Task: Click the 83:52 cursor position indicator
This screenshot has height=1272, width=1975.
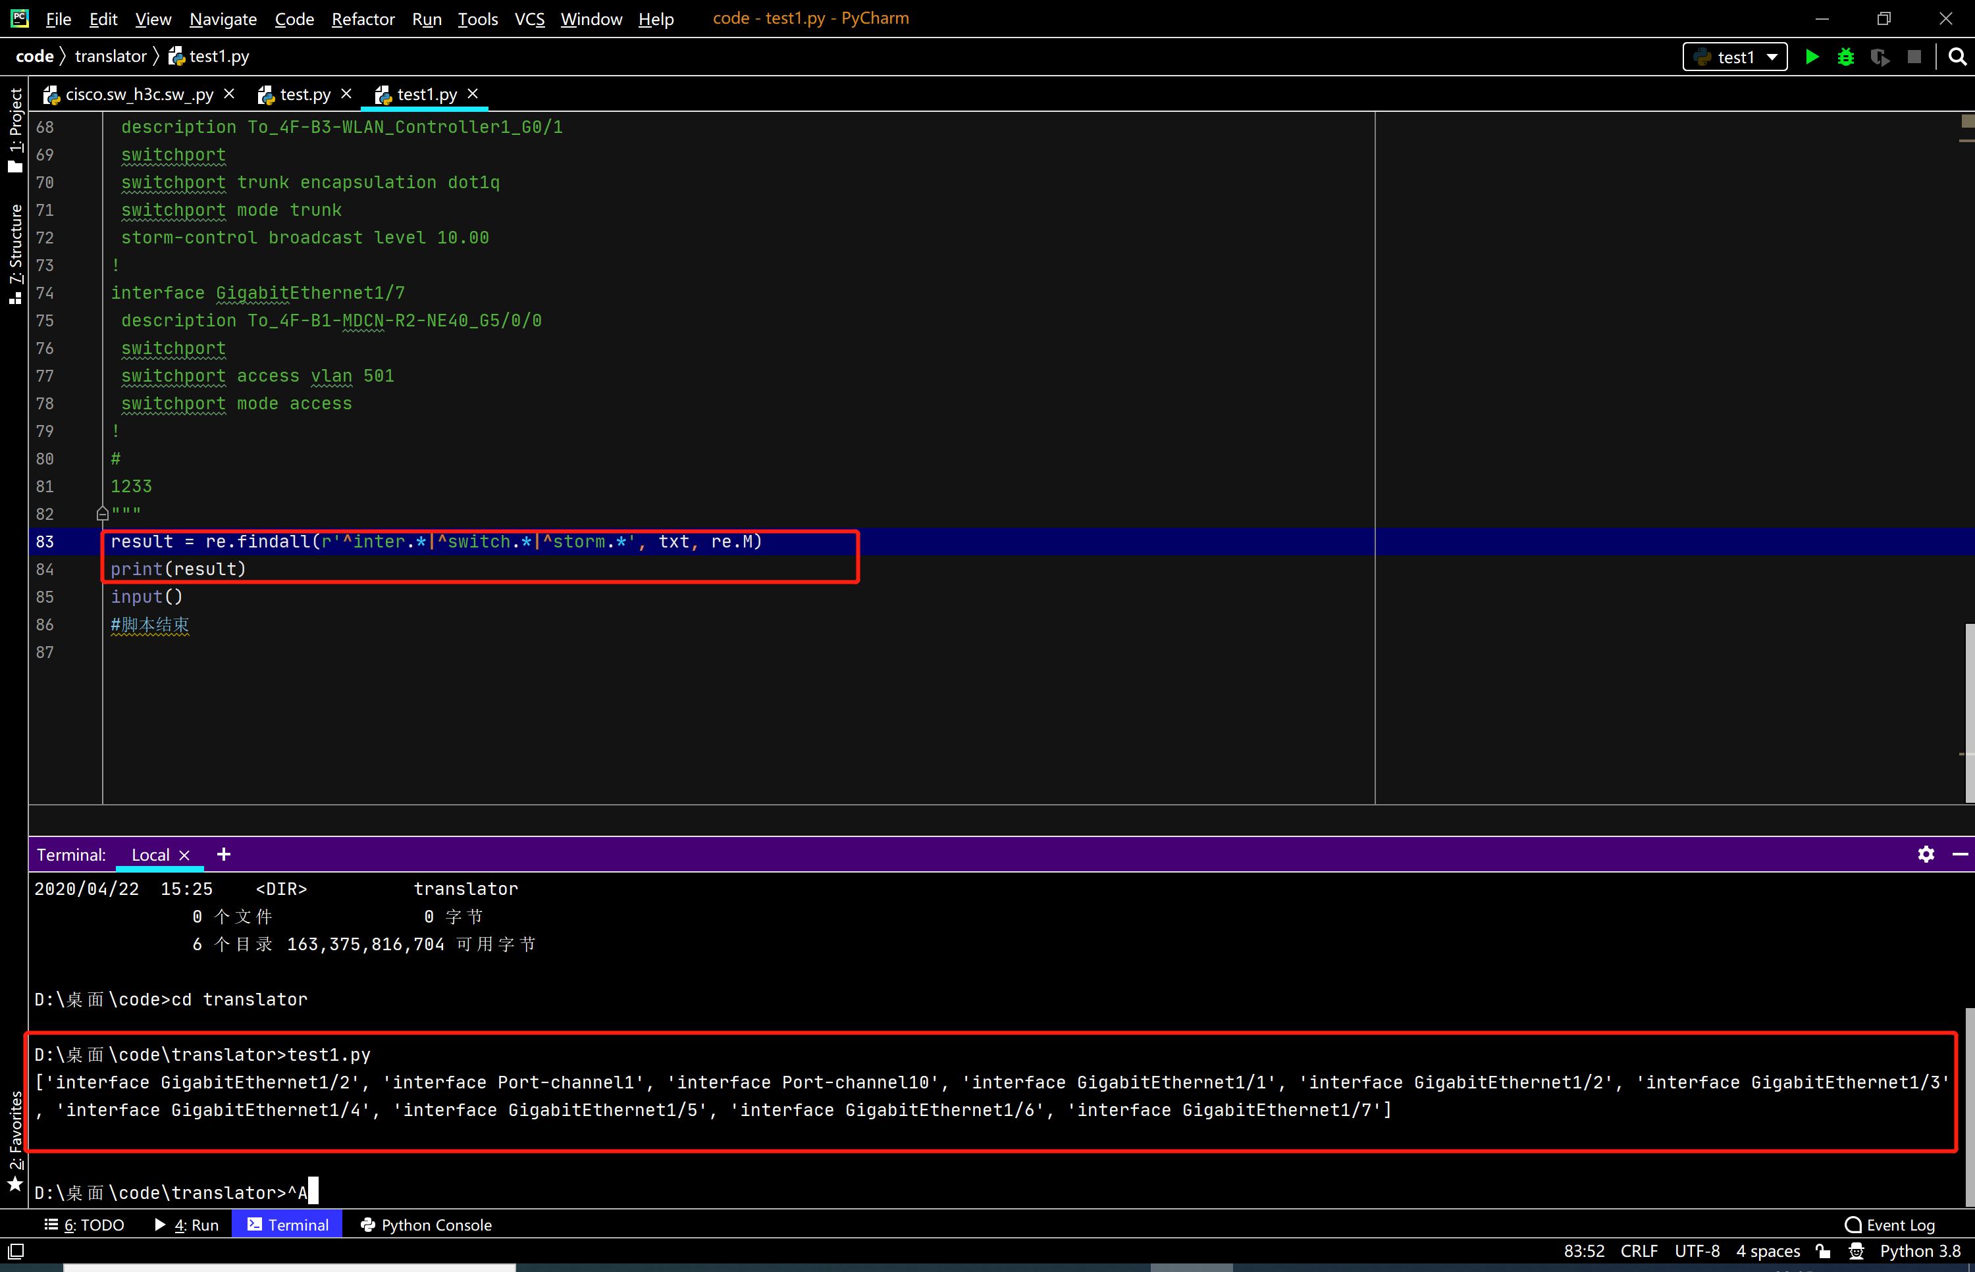Action: point(1583,1250)
